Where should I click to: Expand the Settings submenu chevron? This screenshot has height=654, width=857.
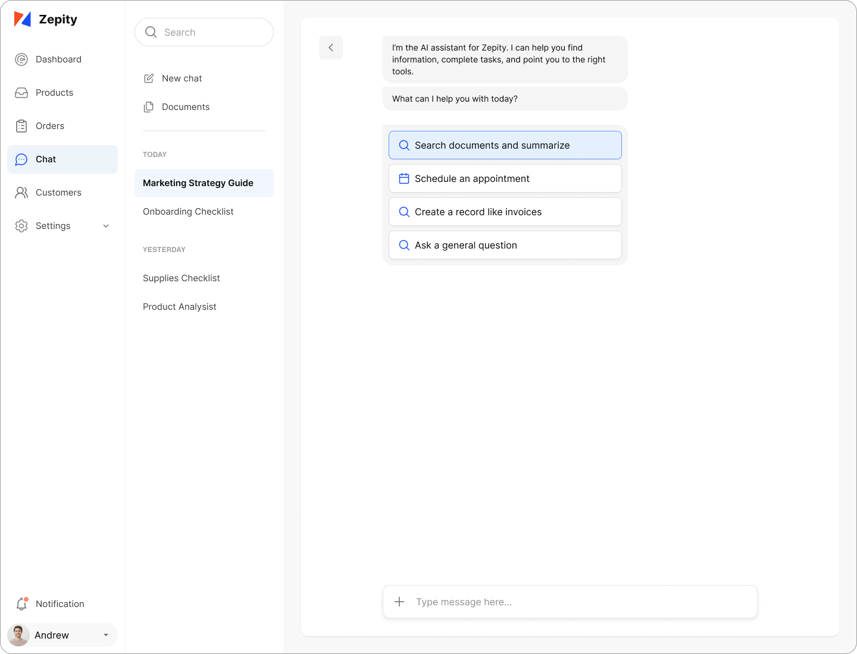click(x=106, y=226)
